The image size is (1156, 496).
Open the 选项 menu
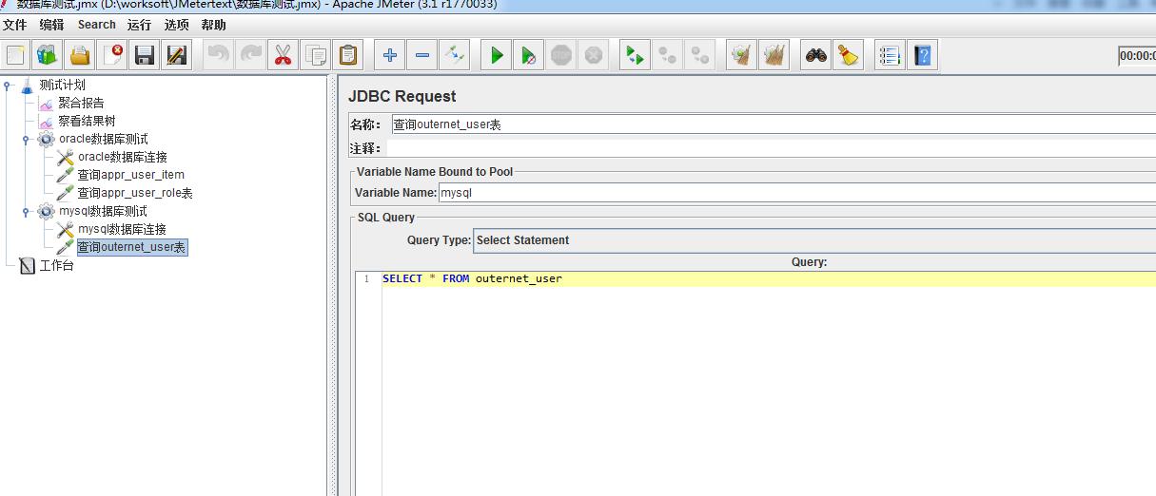tap(176, 25)
